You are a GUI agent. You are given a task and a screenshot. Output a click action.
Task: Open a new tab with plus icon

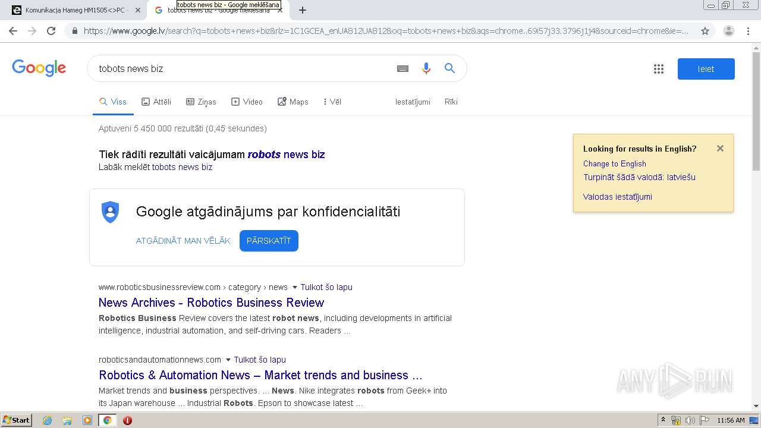(x=303, y=10)
